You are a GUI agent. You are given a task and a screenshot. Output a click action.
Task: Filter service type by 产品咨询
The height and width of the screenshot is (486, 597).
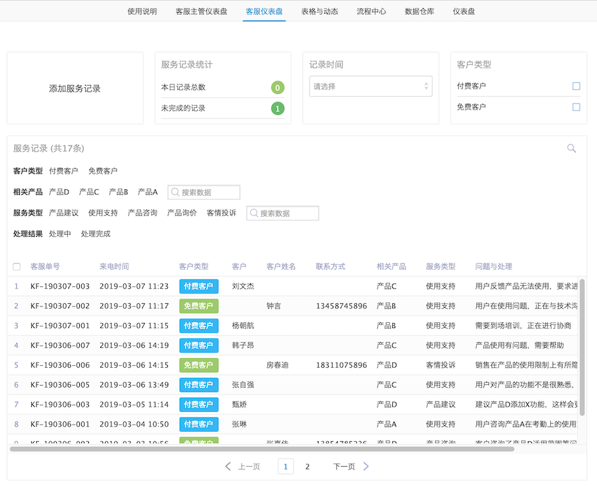click(x=143, y=213)
